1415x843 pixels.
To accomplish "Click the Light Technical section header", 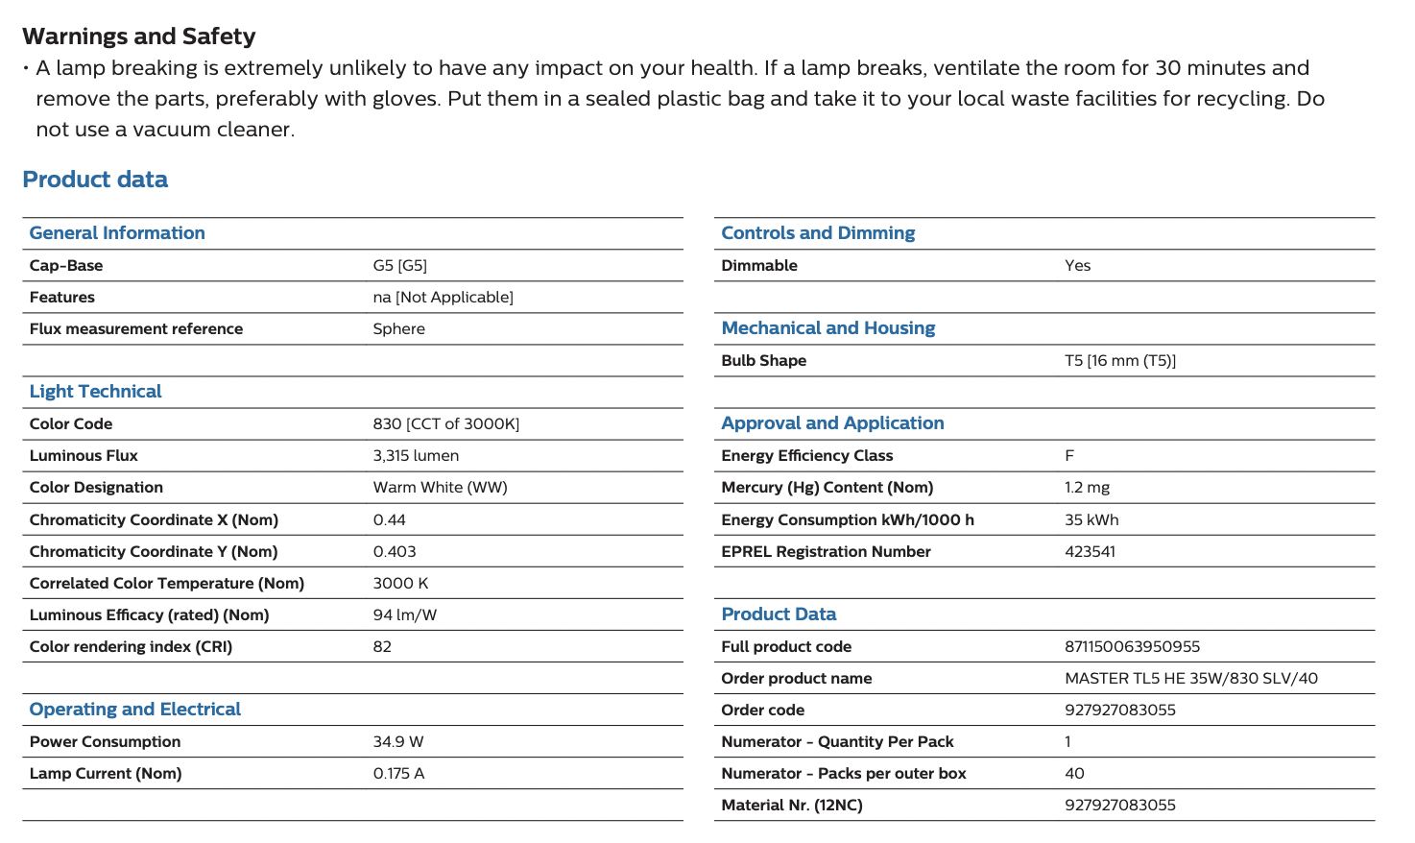I will tap(95, 392).
